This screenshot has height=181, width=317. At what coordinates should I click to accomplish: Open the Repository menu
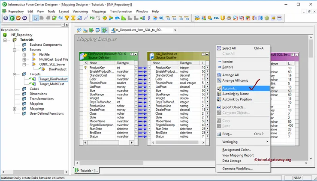point(16,11)
